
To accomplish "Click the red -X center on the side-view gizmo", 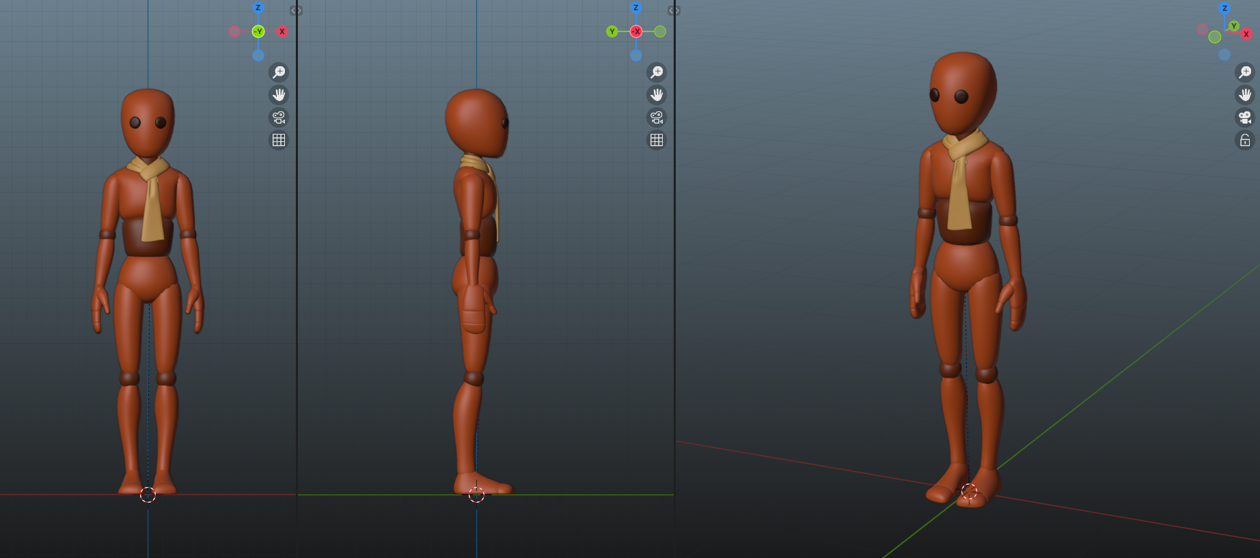I will tap(636, 31).
